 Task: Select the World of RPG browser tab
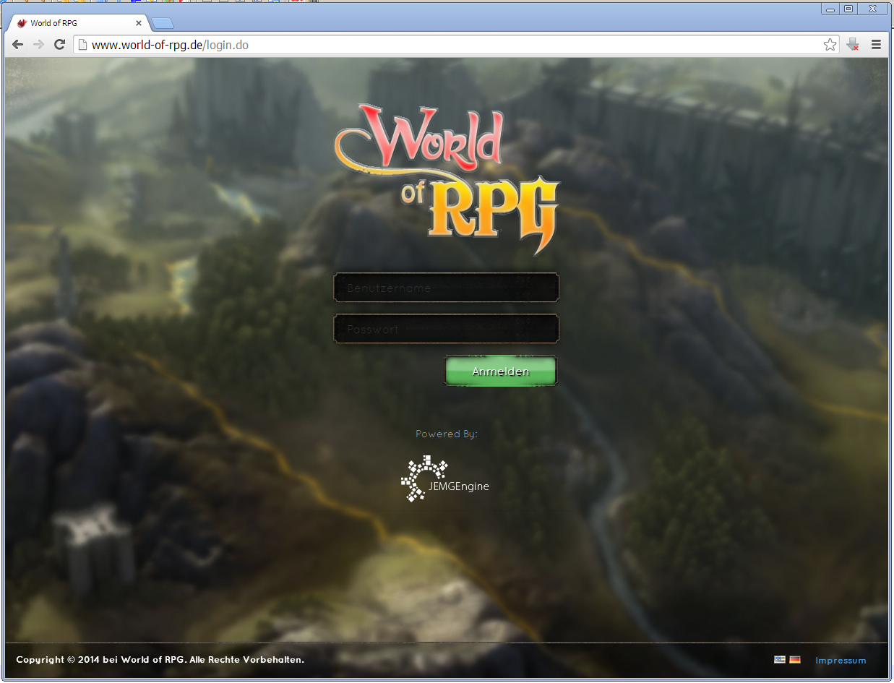(x=78, y=23)
